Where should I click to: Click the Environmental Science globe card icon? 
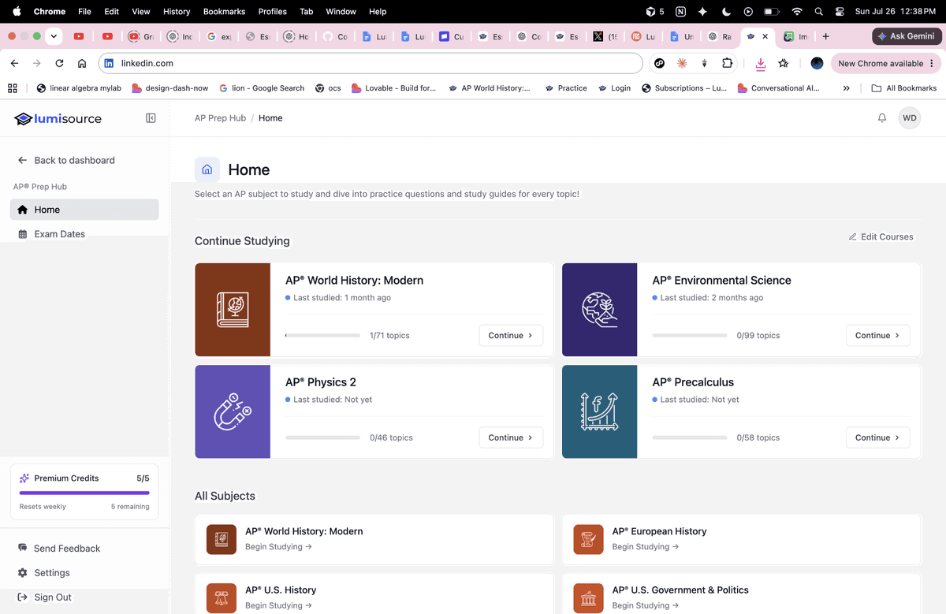(x=599, y=310)
